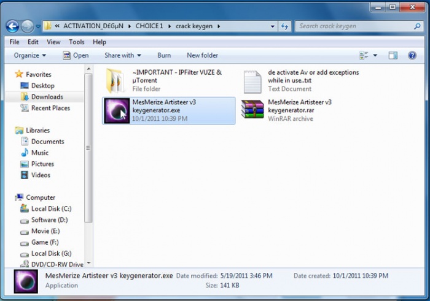Click 'MesMerize Artisteer v3 keygenerator.rar' filename
The height and width of the screenshot is (301, 430).
(x=300, y=106)
